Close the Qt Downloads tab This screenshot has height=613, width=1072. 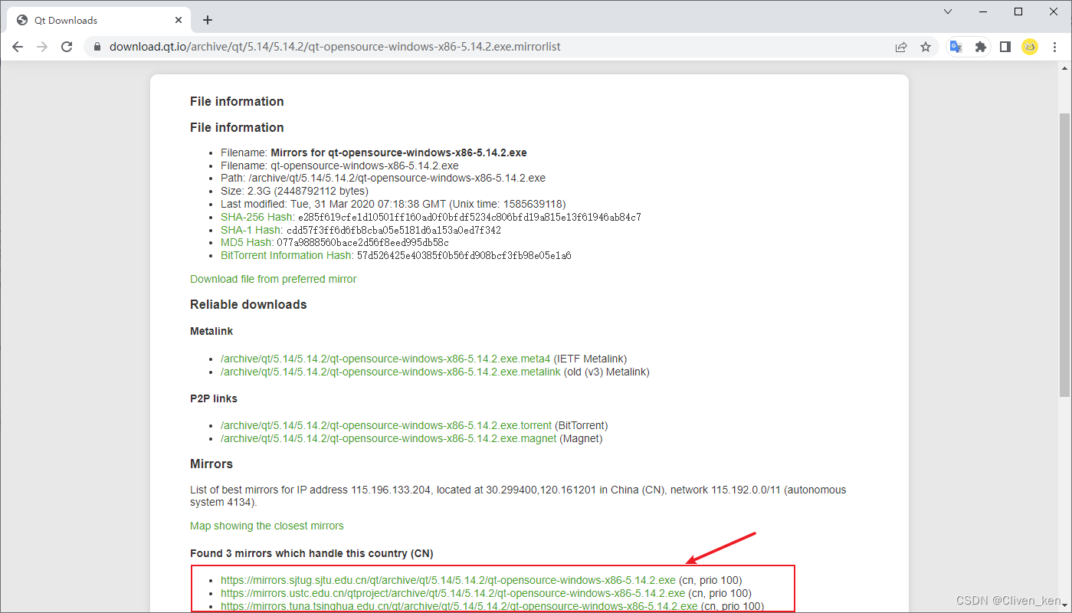click(x=178, y=20)
